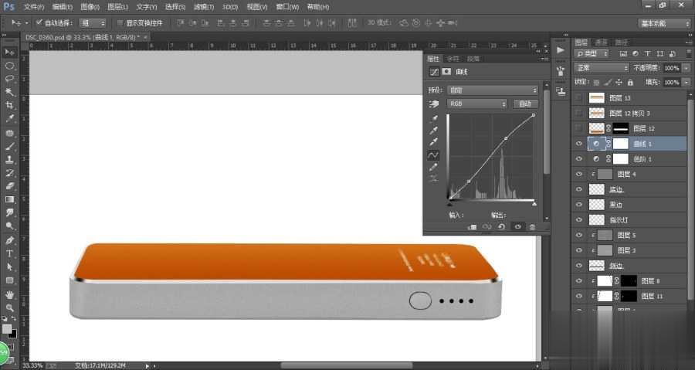
Task: Hide the 图层 4 layer
Action: 579,174
